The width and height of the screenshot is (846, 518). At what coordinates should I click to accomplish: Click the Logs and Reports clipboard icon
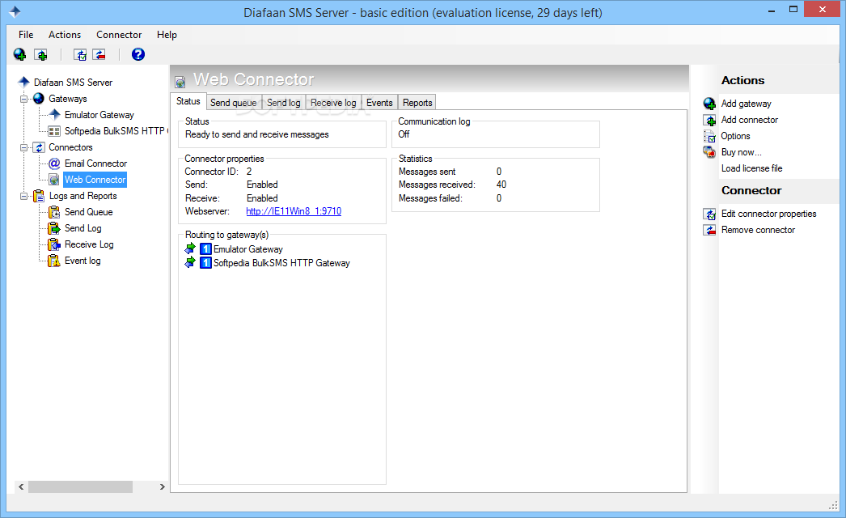coord(38,196)
